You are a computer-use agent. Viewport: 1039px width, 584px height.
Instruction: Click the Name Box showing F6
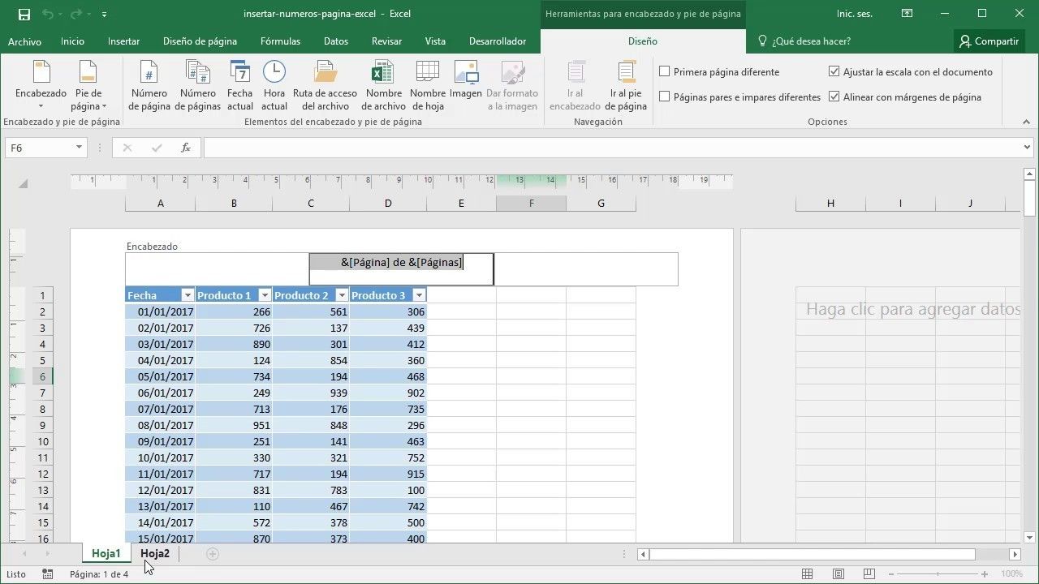click(x=46, y=148)
